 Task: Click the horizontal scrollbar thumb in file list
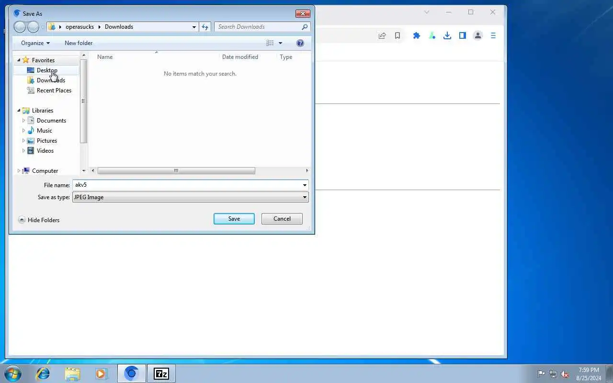pos(176,170)
